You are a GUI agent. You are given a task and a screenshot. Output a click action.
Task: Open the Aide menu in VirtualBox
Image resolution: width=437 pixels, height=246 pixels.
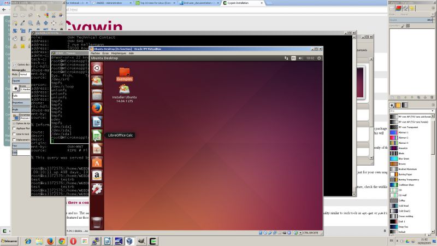(131, 53)
